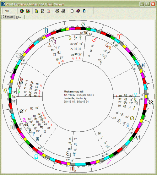Click the magenta Sagittarius arrow glyph
Viewport: 157px width, 175px height.
pos(109,162)
